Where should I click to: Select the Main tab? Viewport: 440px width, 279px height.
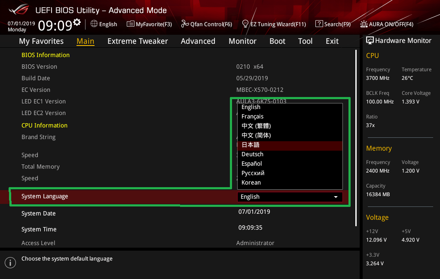pyautogui.click(x=86, y=41)
